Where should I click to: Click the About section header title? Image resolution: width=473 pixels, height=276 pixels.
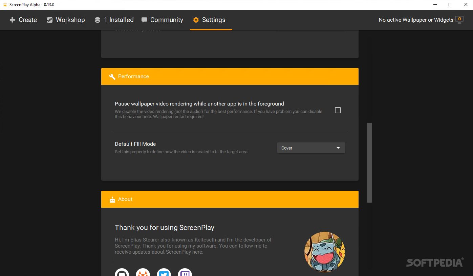[x=125, y=199]
